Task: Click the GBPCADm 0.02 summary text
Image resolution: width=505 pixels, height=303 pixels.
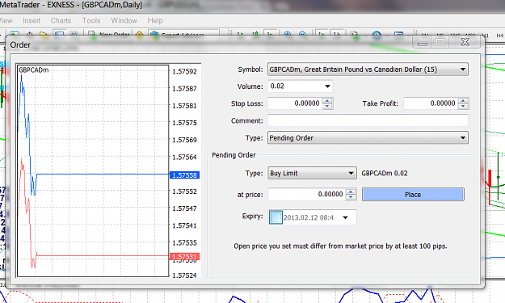Action: [385, 173]
